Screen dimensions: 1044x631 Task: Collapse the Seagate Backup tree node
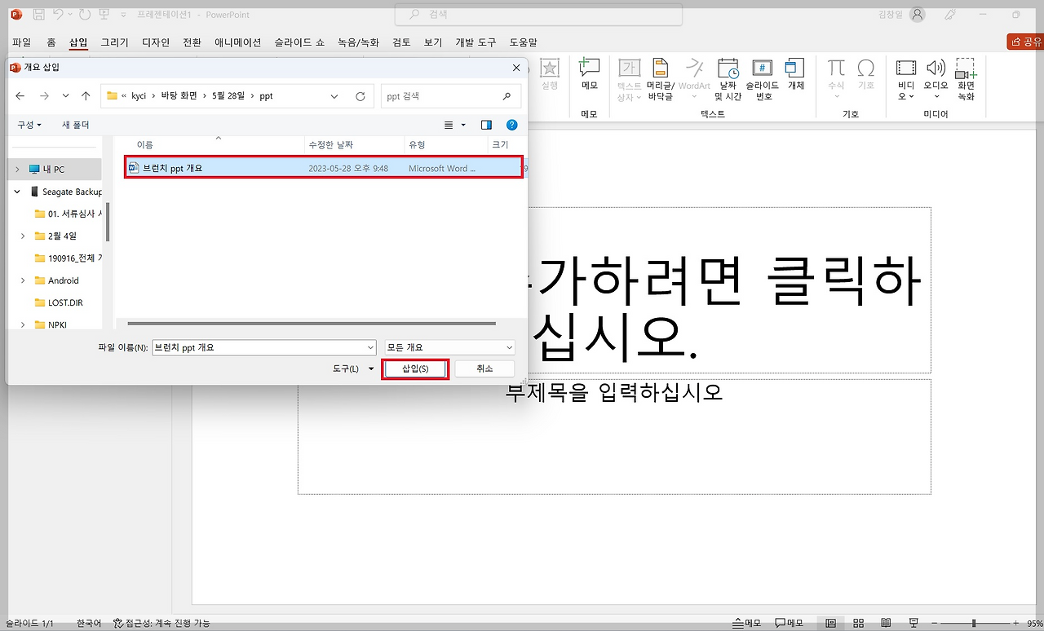pos(17,192)
